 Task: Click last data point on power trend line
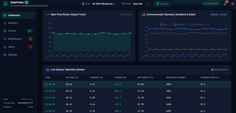[131, 33]
